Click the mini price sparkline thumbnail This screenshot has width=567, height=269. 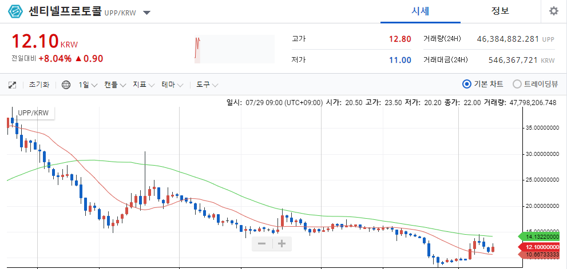[x=235, y=49]
